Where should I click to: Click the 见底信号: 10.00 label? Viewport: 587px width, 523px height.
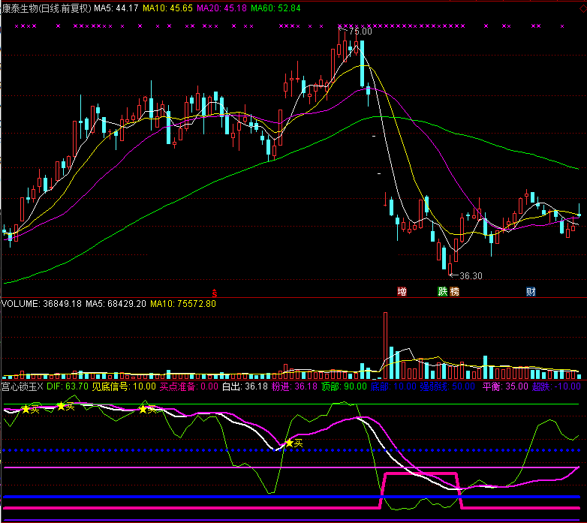click(124, 386)
